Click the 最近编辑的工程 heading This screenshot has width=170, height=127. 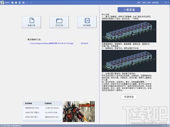point(34,40)
